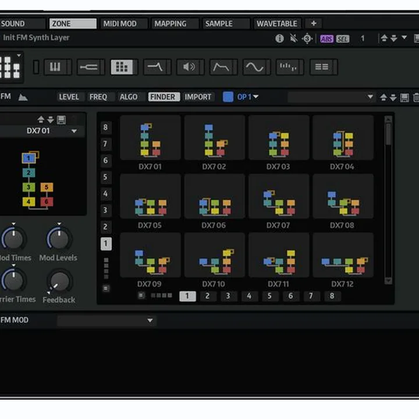Image resolution: width=419 pixels, height=419 pixels.
Task: Switch to the SAMPLE tab
Action: 226,23
